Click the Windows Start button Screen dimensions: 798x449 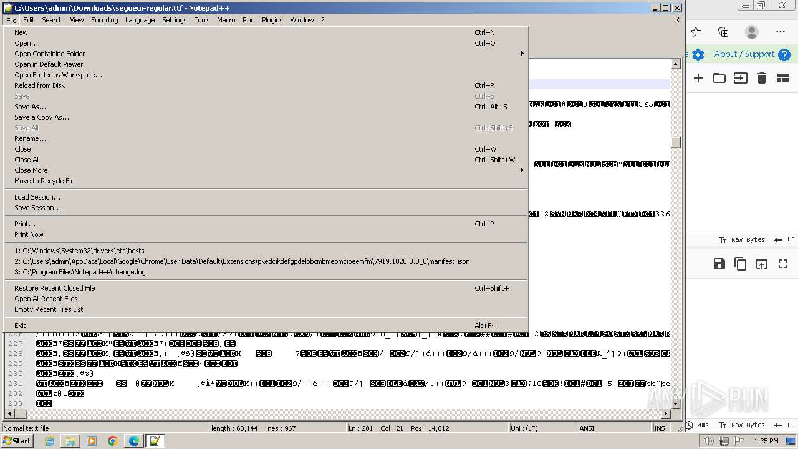tap(17, 441)
